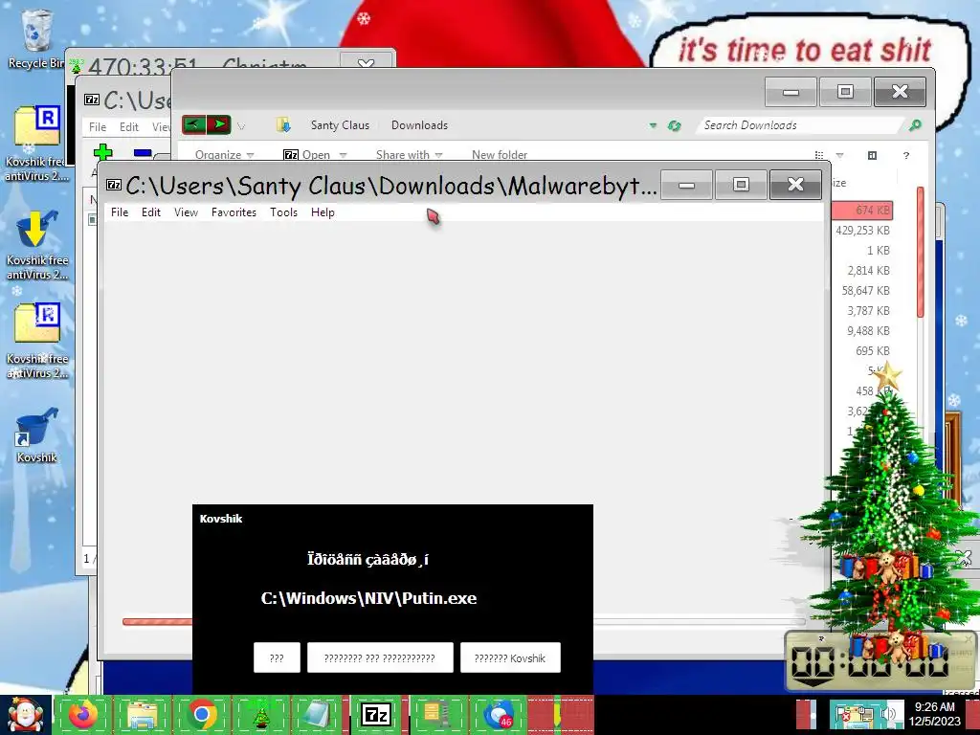The image size is (980, 735).
Task: Click the C:\Windows\NIV\Putin.exe path text
Action: tap(368, 598)
